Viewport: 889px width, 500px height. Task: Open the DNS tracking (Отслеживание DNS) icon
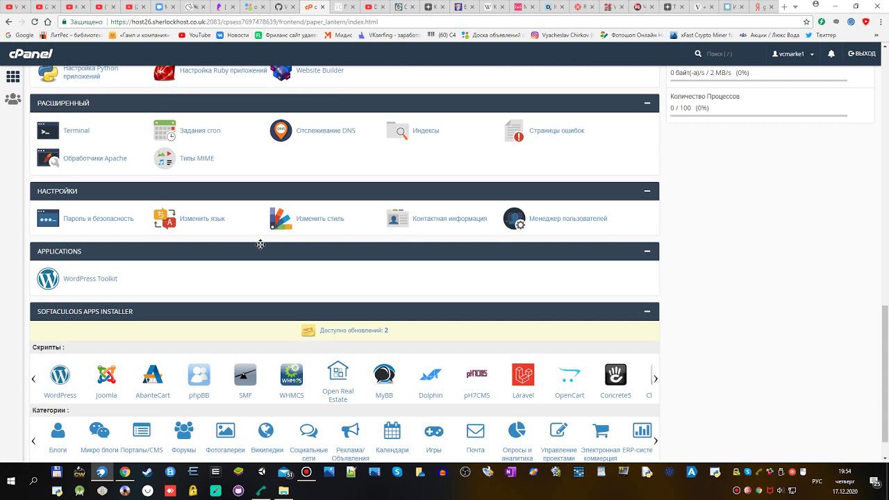click(281, 131)
